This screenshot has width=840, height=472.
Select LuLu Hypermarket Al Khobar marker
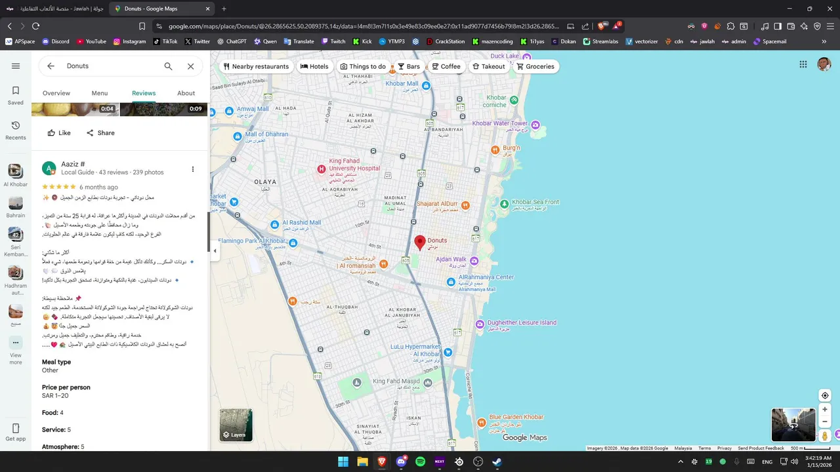tap(448, 352)
